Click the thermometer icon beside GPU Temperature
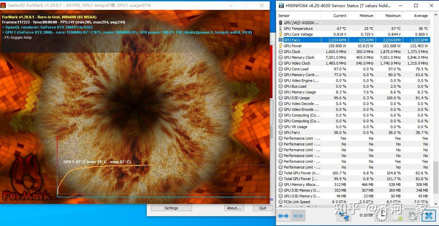The width and height of the screenshot is (439, 226). pos(281,29)
